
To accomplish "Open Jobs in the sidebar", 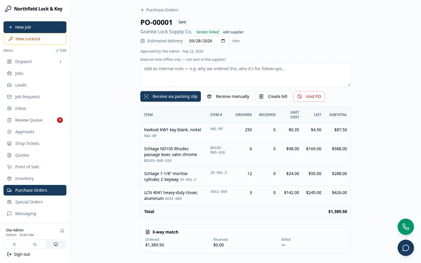I will coord(35,73).
